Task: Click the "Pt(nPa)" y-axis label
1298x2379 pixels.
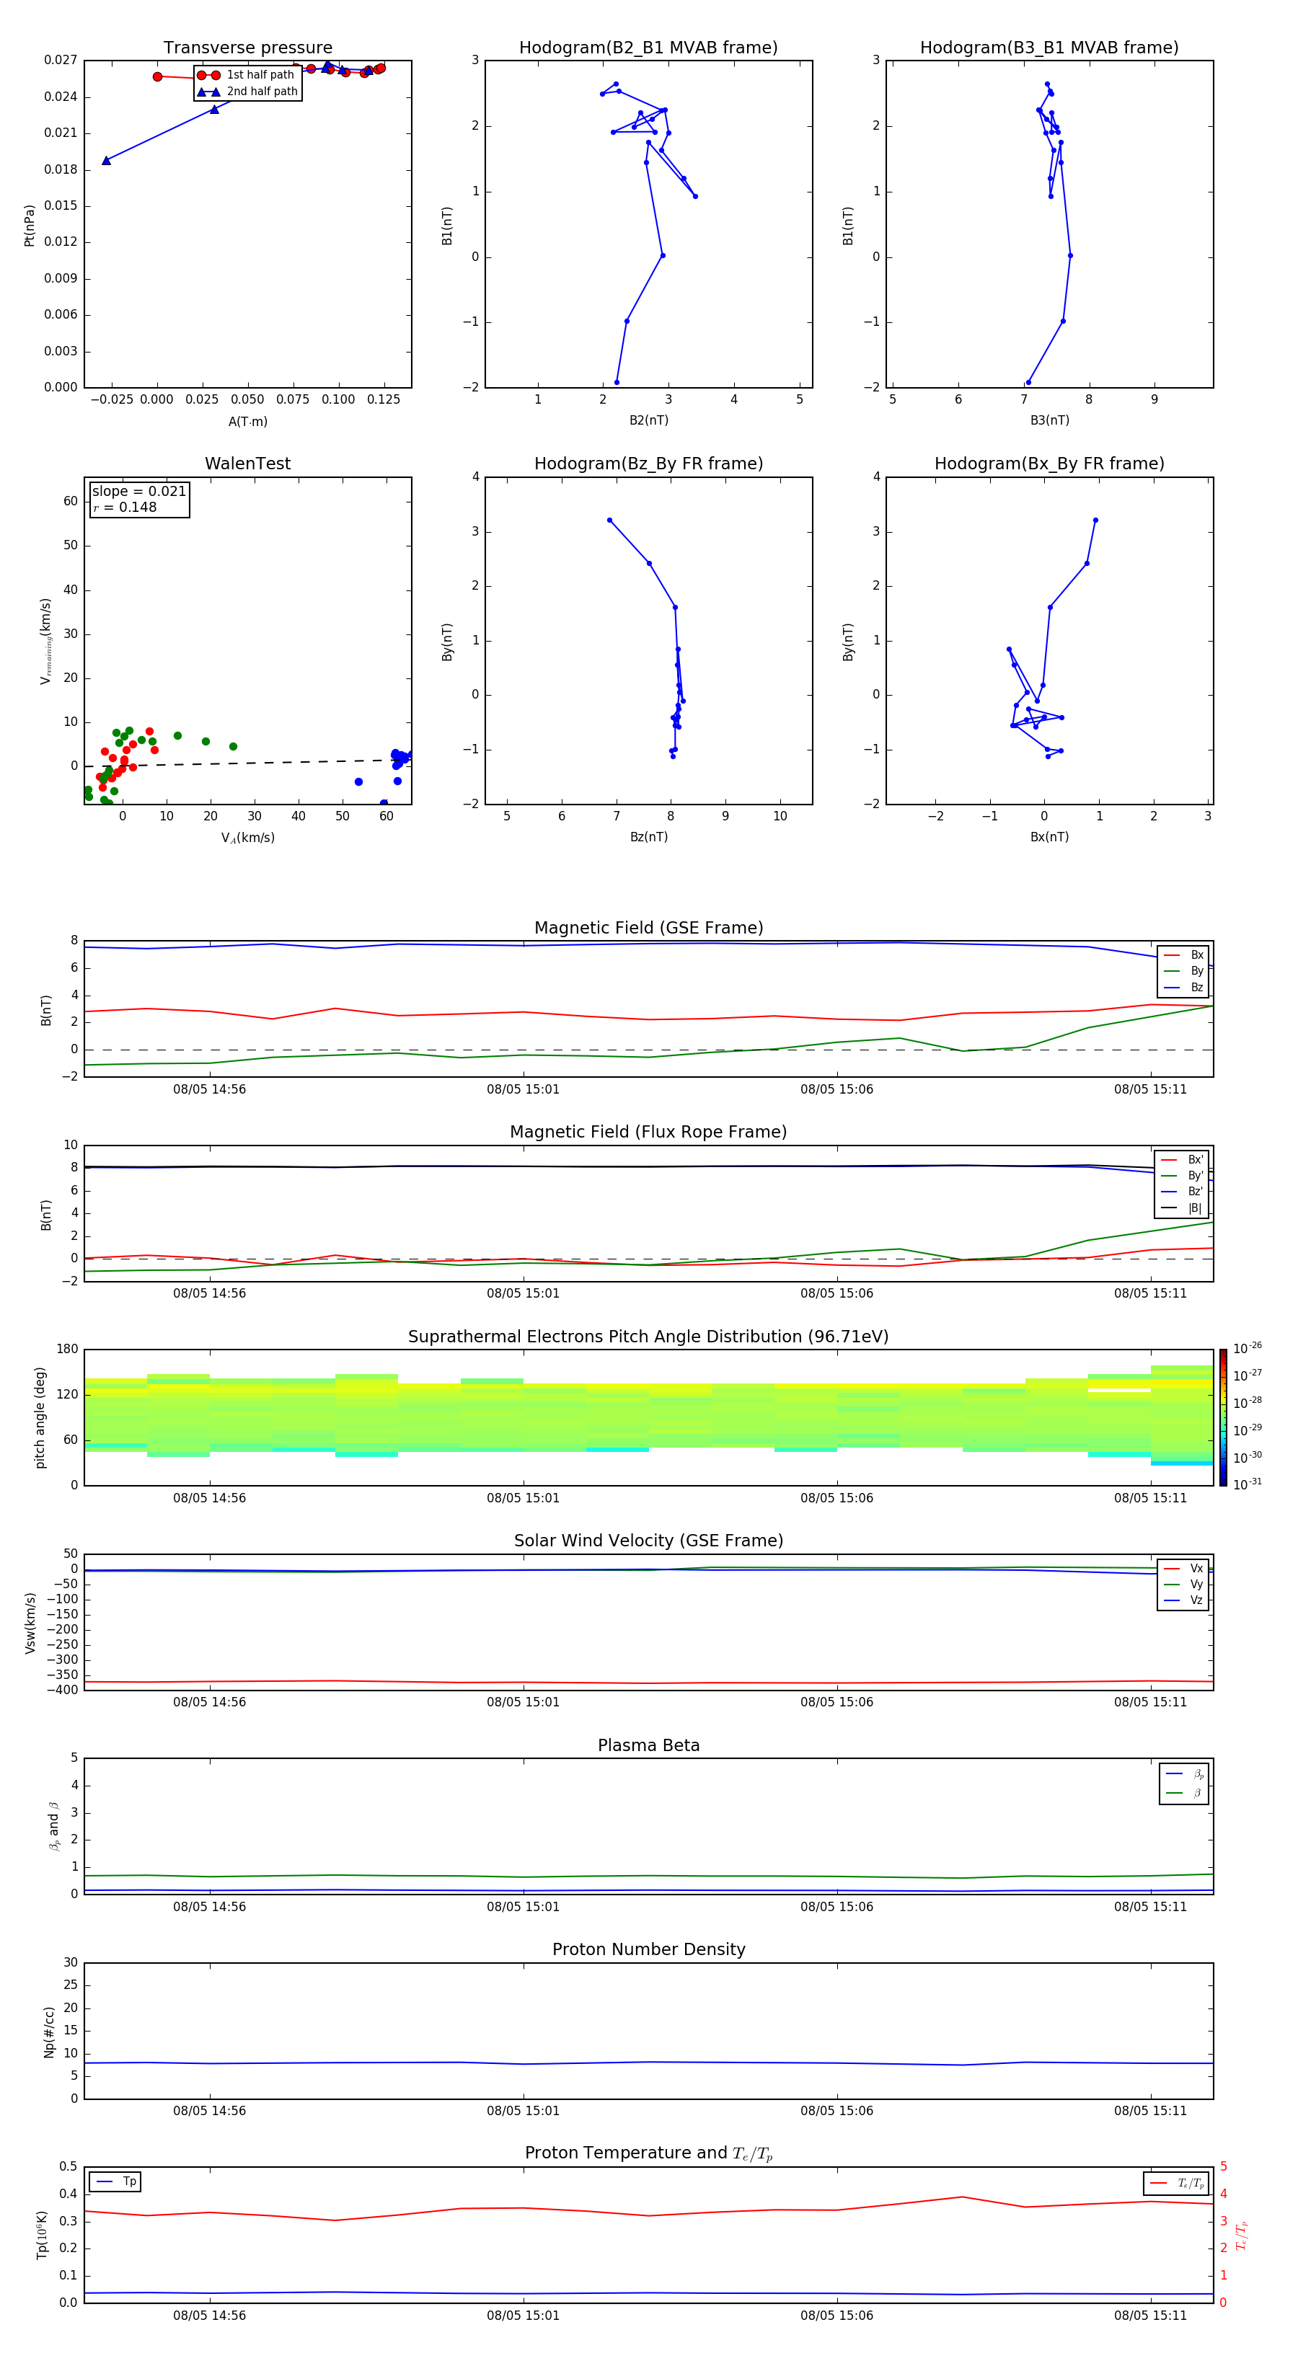Action: coord(29,226)
